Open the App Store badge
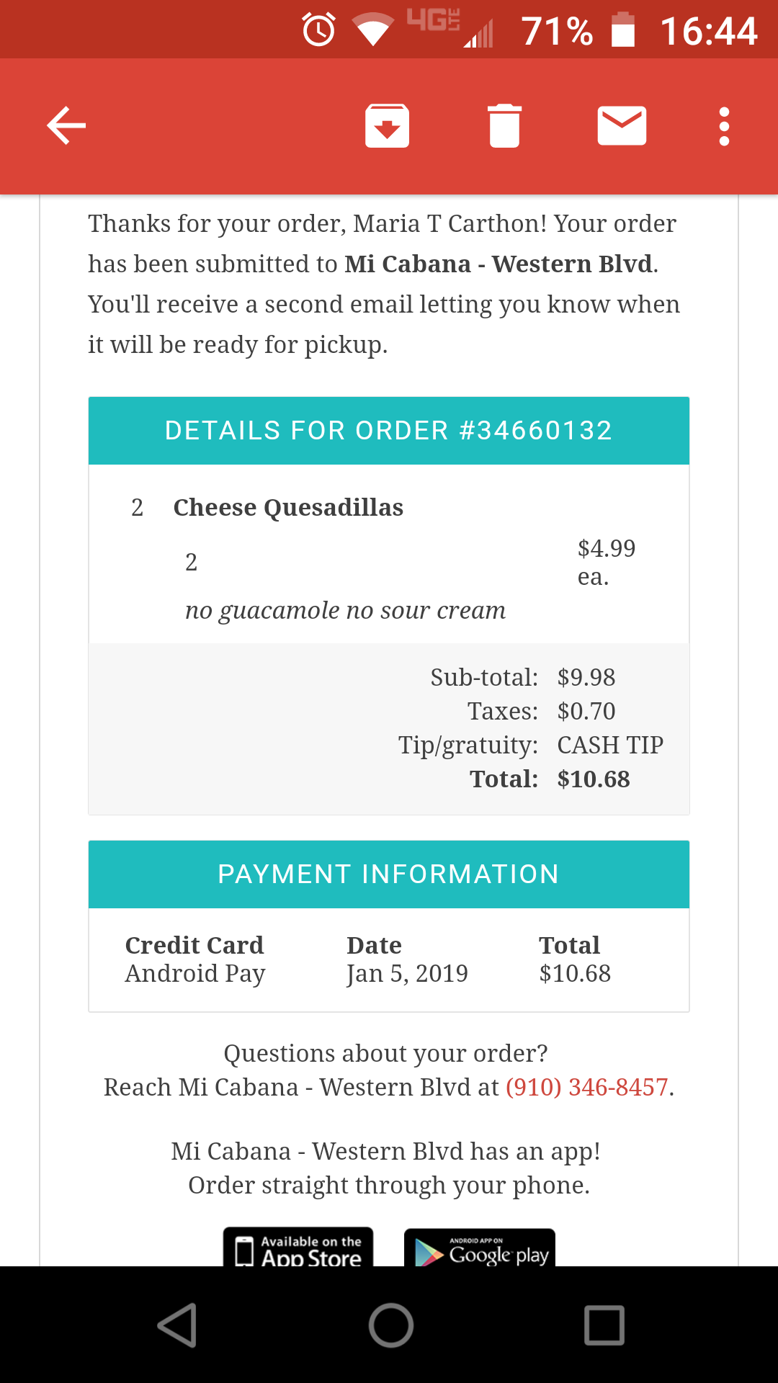 298,1248
